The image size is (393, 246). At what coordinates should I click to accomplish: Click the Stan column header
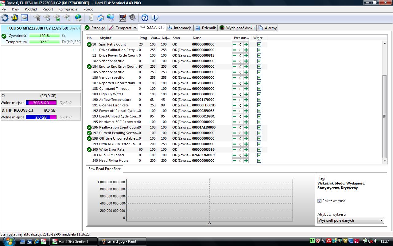tap(181, 38)
